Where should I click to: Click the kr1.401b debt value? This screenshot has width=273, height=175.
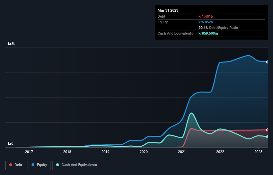pyautogui.click(x=205, y=16)
